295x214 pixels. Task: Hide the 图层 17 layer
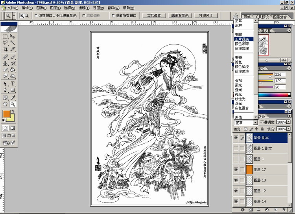(236, 170)
